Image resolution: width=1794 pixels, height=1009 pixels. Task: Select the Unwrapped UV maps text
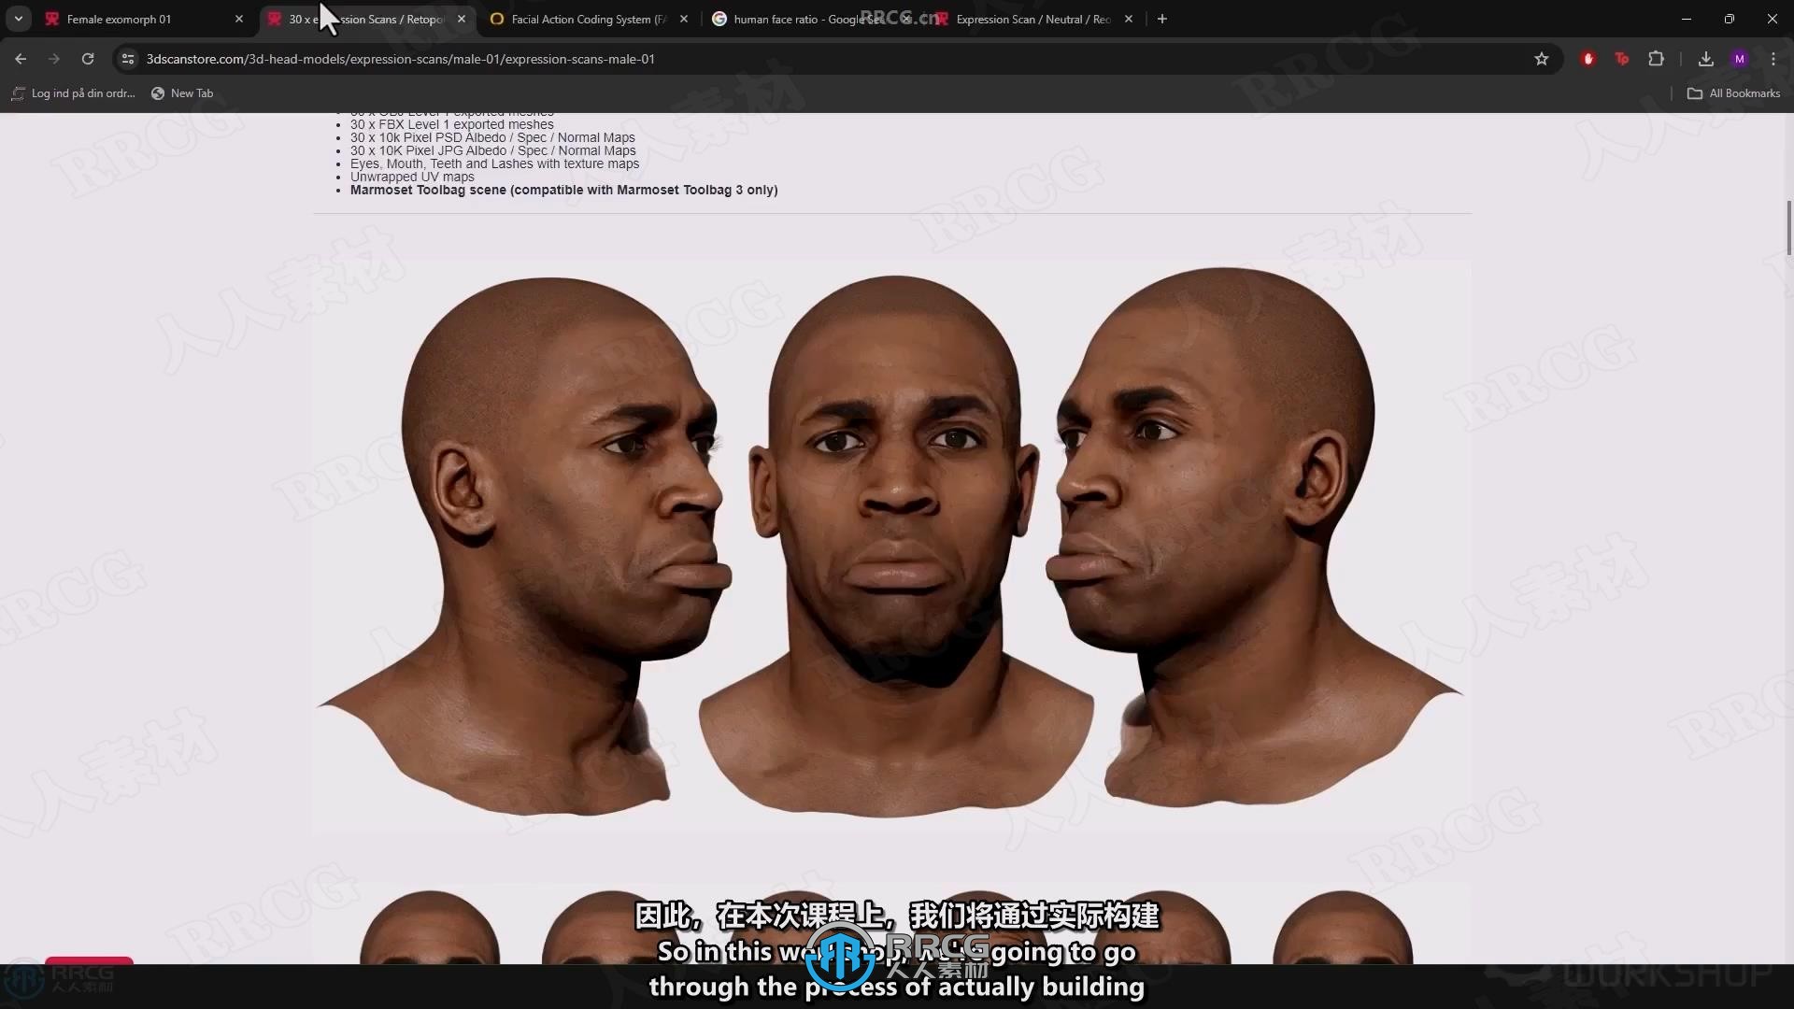(x=412, y=177)
